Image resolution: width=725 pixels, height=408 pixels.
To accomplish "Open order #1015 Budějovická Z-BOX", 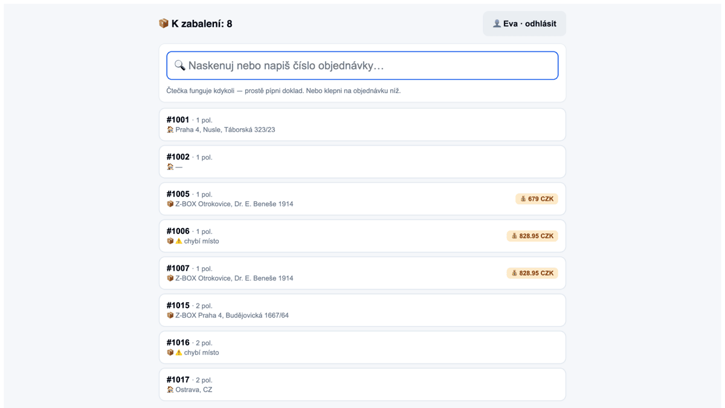I will 362,310.
